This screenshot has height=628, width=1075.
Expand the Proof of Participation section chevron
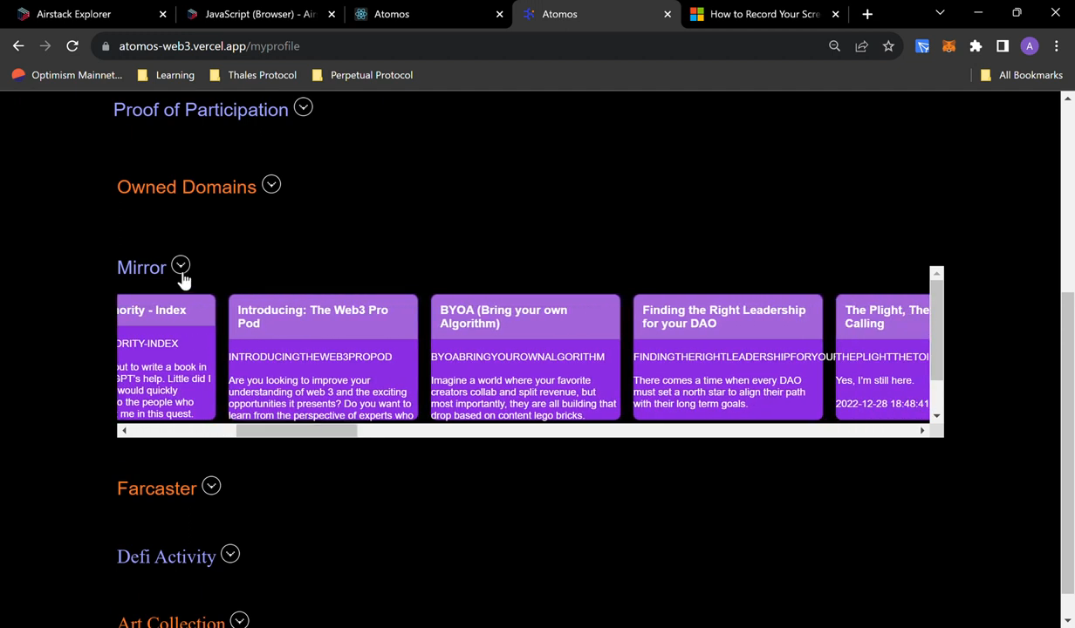303,107
